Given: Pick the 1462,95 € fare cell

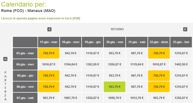Looking at the screenshot, I should pyautogui.click(x=181, y=64).
